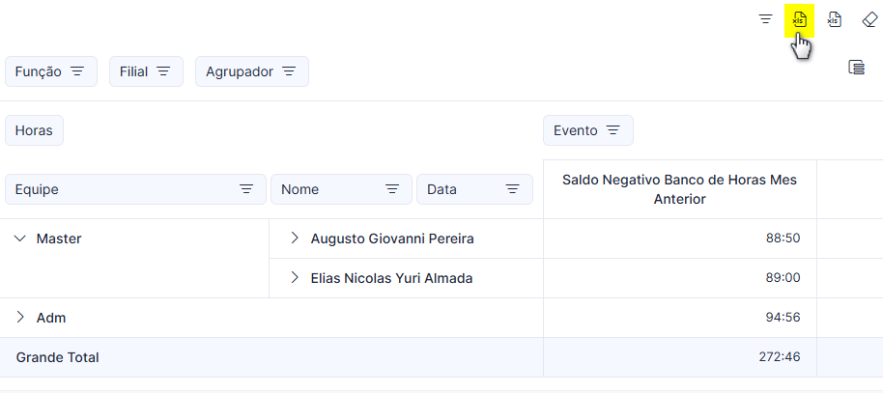Expand Augusto Giovanni Pereira row
This screenshot has width=883, height=393.
point(294,239)
